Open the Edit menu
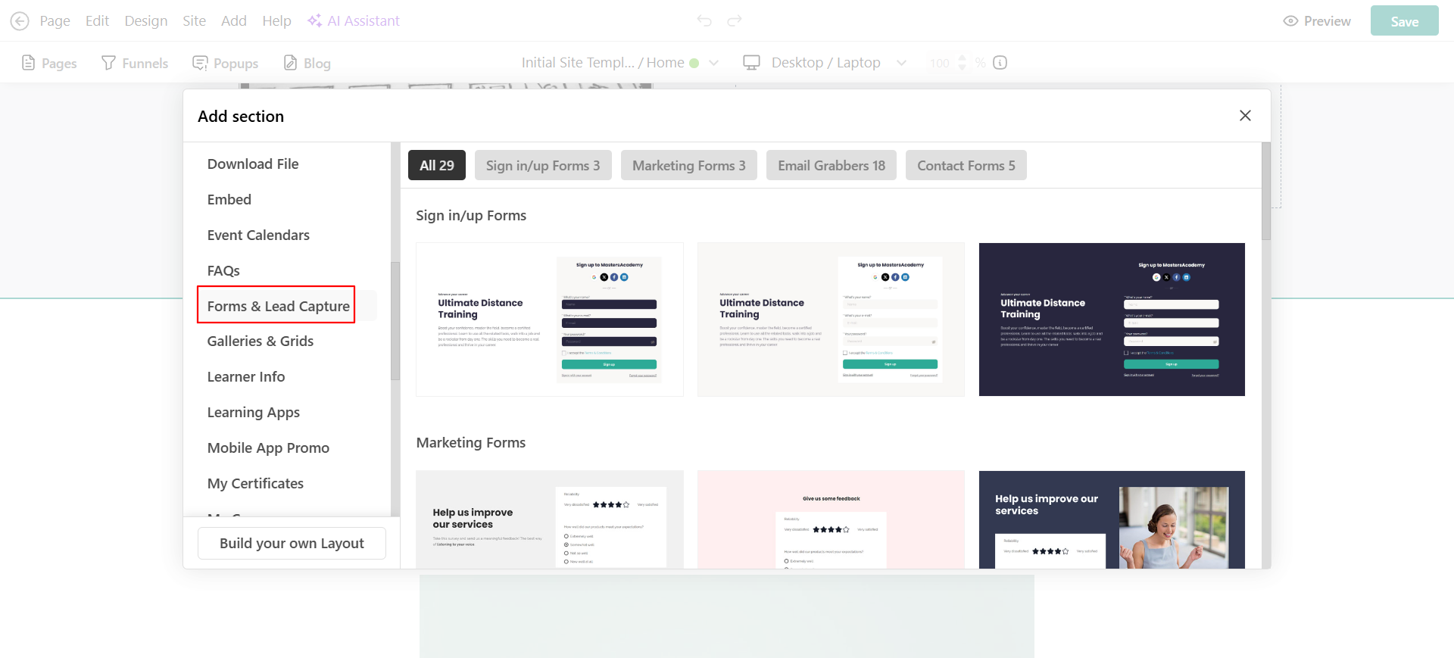 pyautogui.click(x=97, y=21)
